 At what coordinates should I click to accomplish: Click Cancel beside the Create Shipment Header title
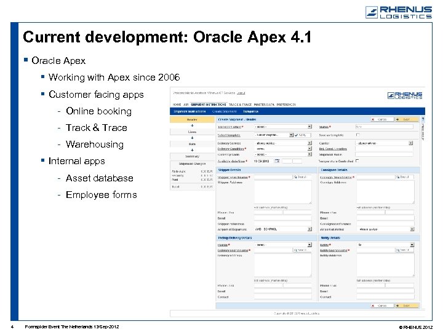(x=381, y=119)
